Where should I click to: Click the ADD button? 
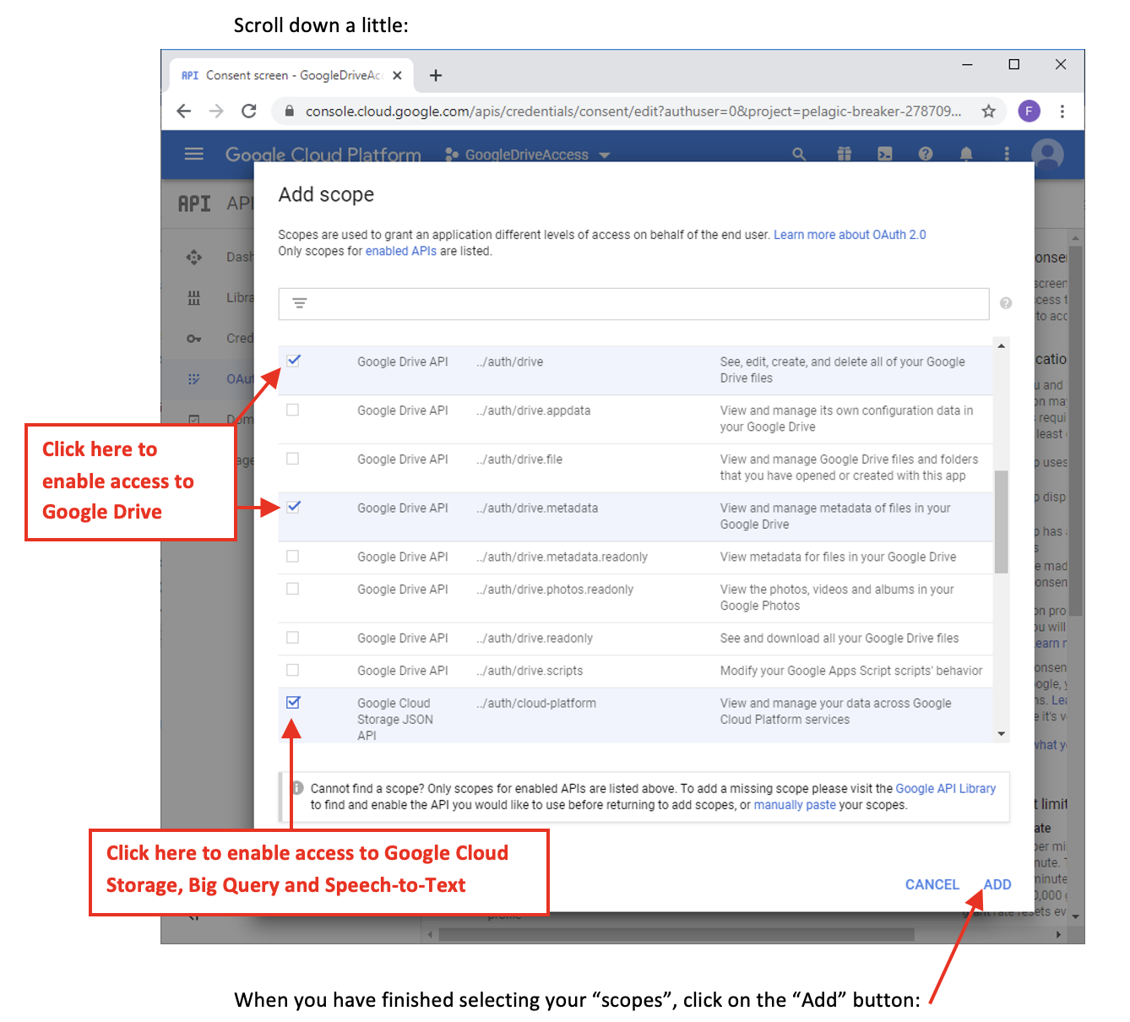997,884
